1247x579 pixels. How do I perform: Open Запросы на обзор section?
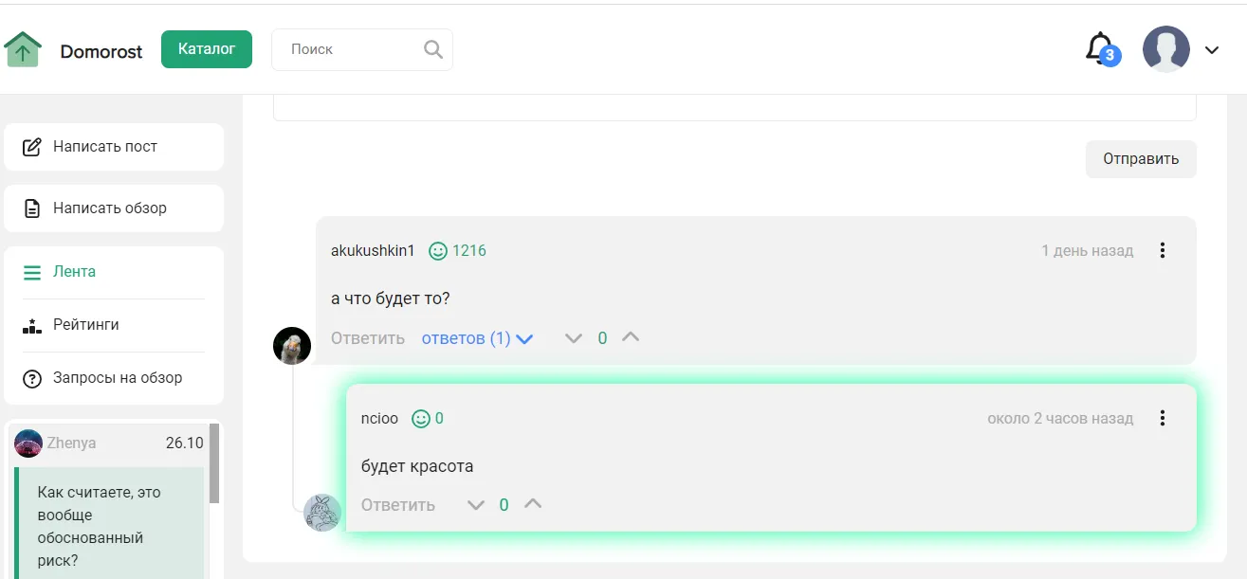[x=117, y=378]
